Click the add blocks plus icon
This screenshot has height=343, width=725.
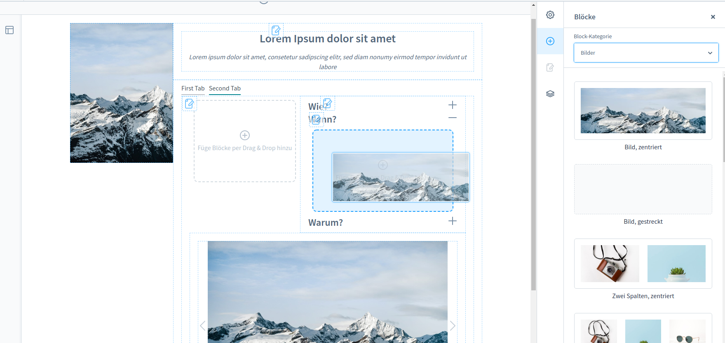point(550,41)
